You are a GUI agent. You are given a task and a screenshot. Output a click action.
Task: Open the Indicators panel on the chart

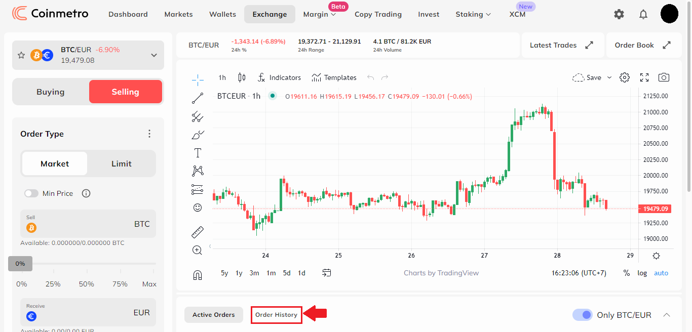click(x=279, y=77)
